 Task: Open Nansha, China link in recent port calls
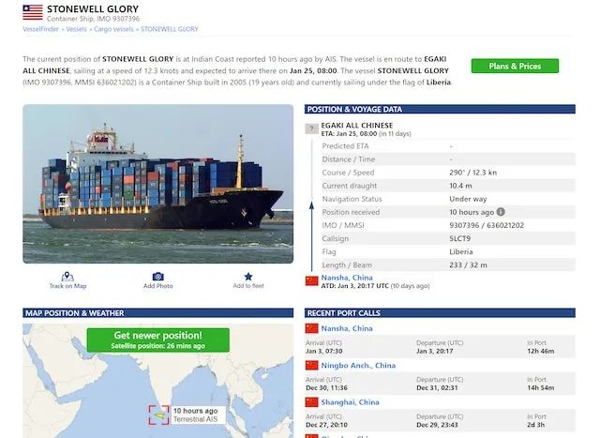pyautogui.click(x=347, y=328)
